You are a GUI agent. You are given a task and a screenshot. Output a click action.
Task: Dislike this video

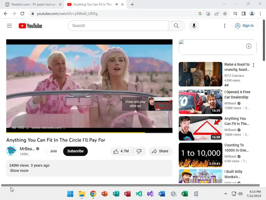pyautogui.click(x=139, y=151)
